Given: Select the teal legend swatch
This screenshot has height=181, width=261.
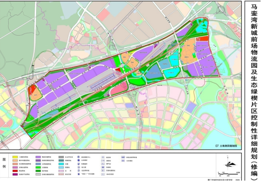Looking at the screenshot, I should (61, 160).
